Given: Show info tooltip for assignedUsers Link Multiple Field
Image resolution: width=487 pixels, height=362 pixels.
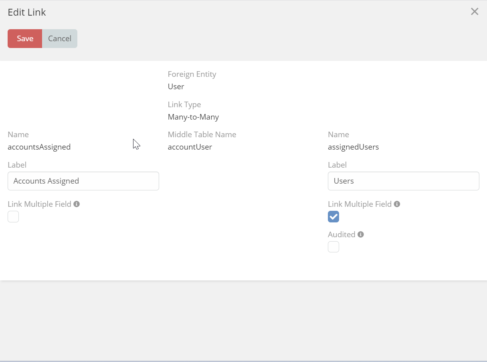Looking at the screenshot, I should point(397,204).
